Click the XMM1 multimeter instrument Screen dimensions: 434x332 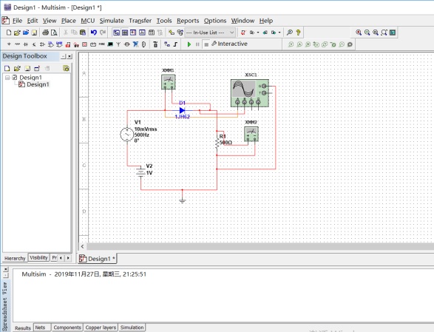pos(169,82)
